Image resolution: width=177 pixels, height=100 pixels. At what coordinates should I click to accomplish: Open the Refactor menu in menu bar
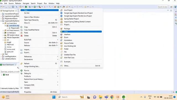(18, 3)
